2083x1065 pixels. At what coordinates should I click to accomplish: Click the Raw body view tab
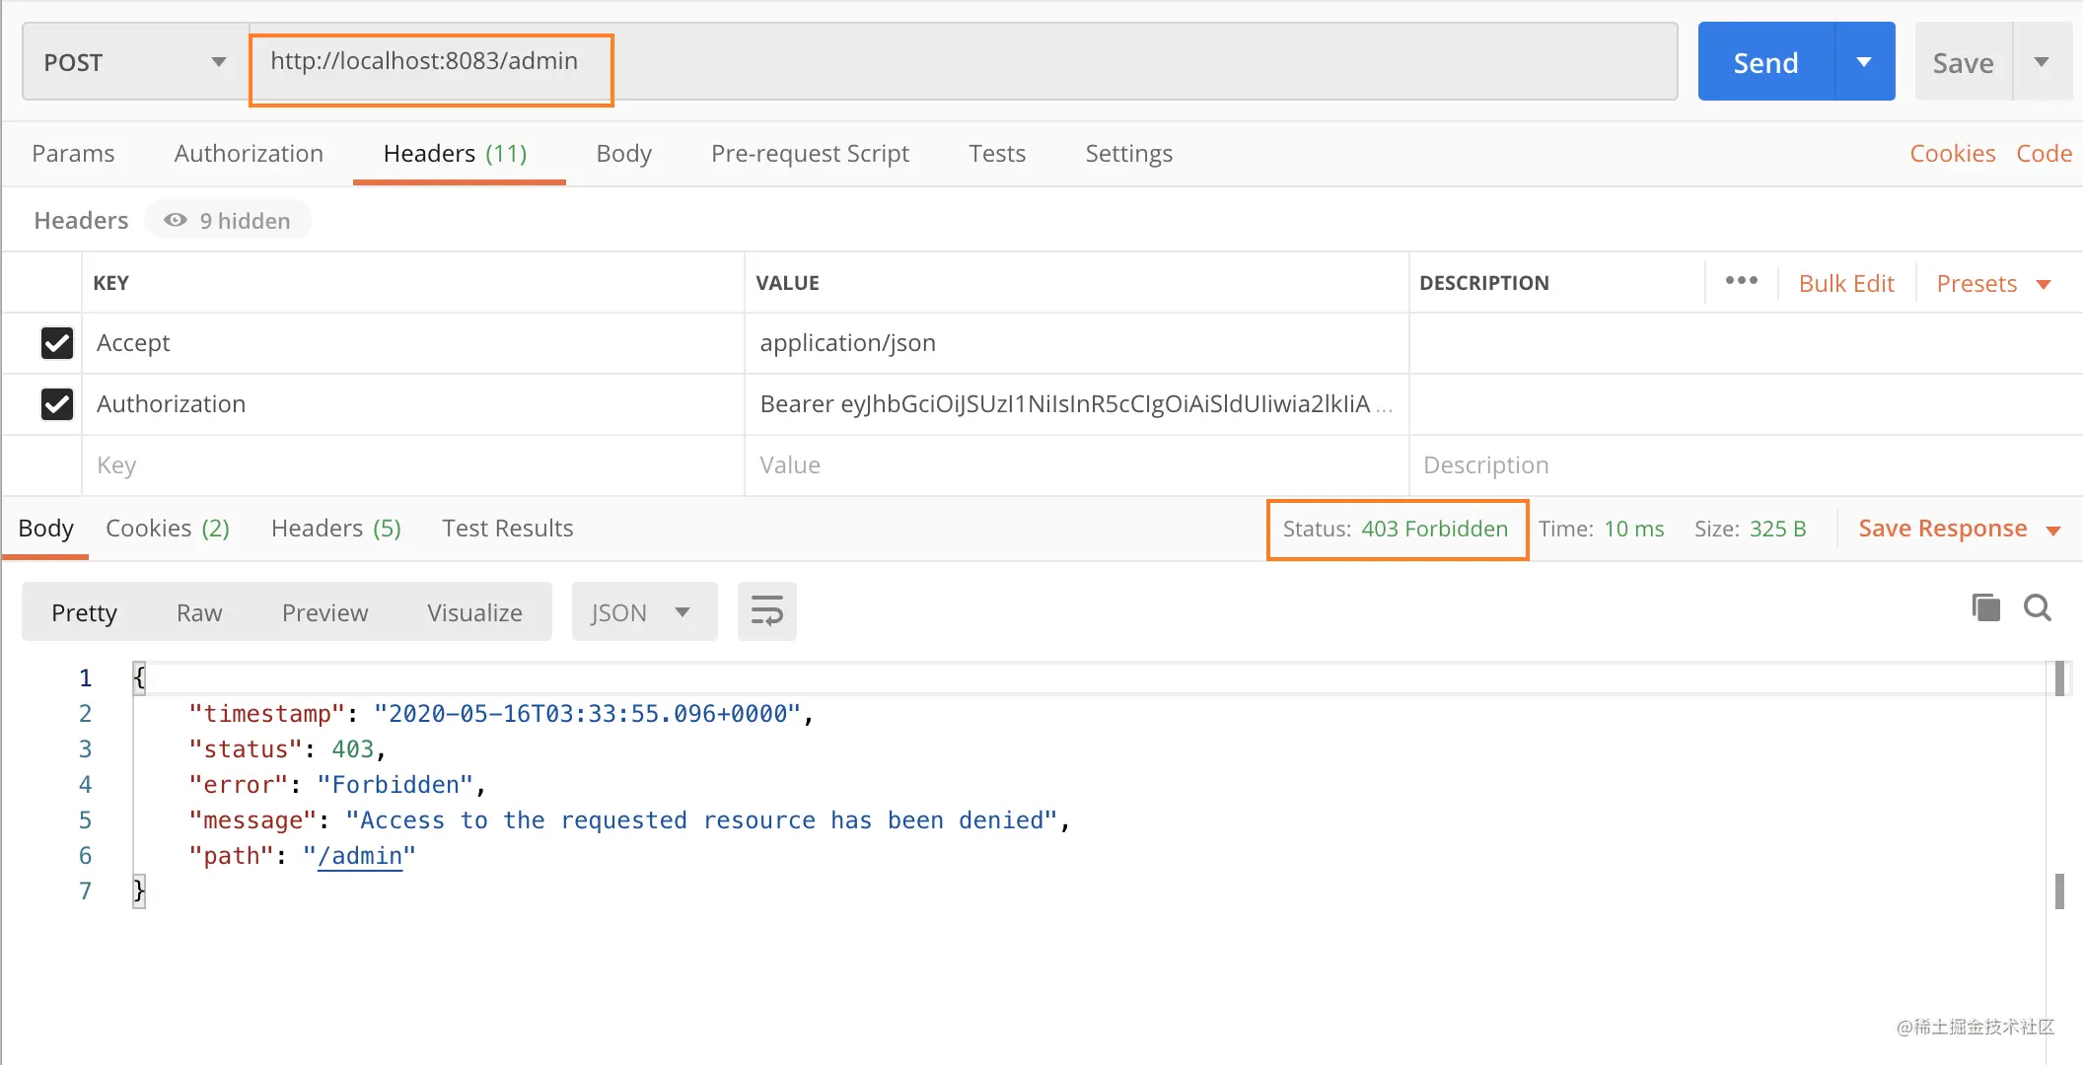[x=198, y=612]
